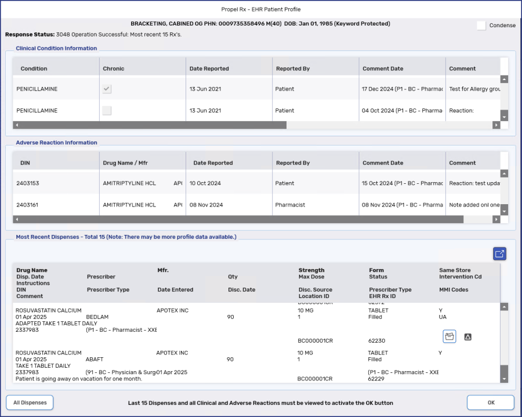The width and height of the screenshot is (522, 417).
Task: Toggle the Condense checkbox
Action: point(481,26)
